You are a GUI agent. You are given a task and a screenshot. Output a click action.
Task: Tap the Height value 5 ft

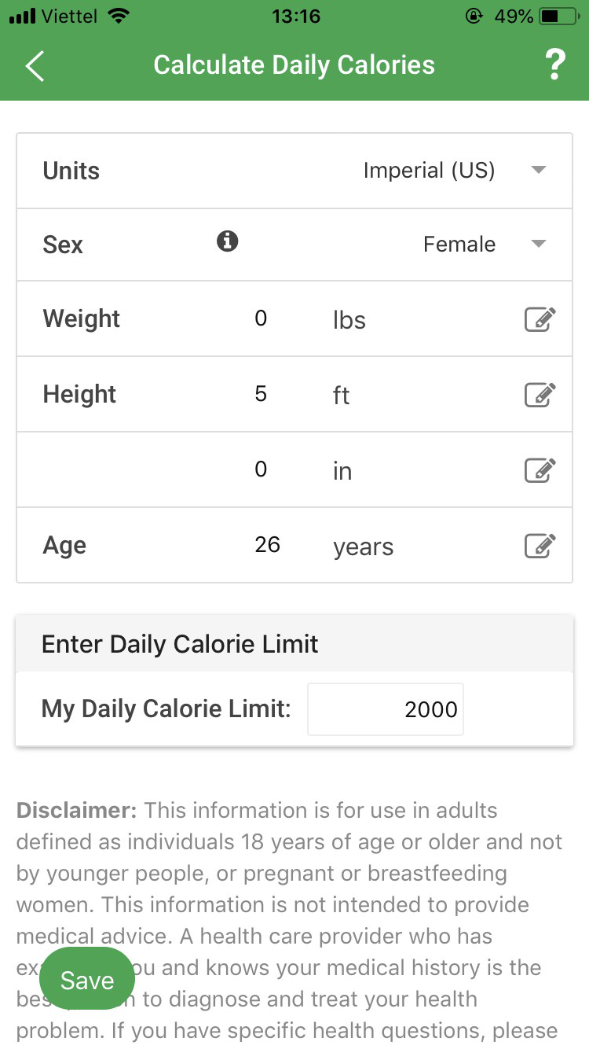[x=262, y=394]
